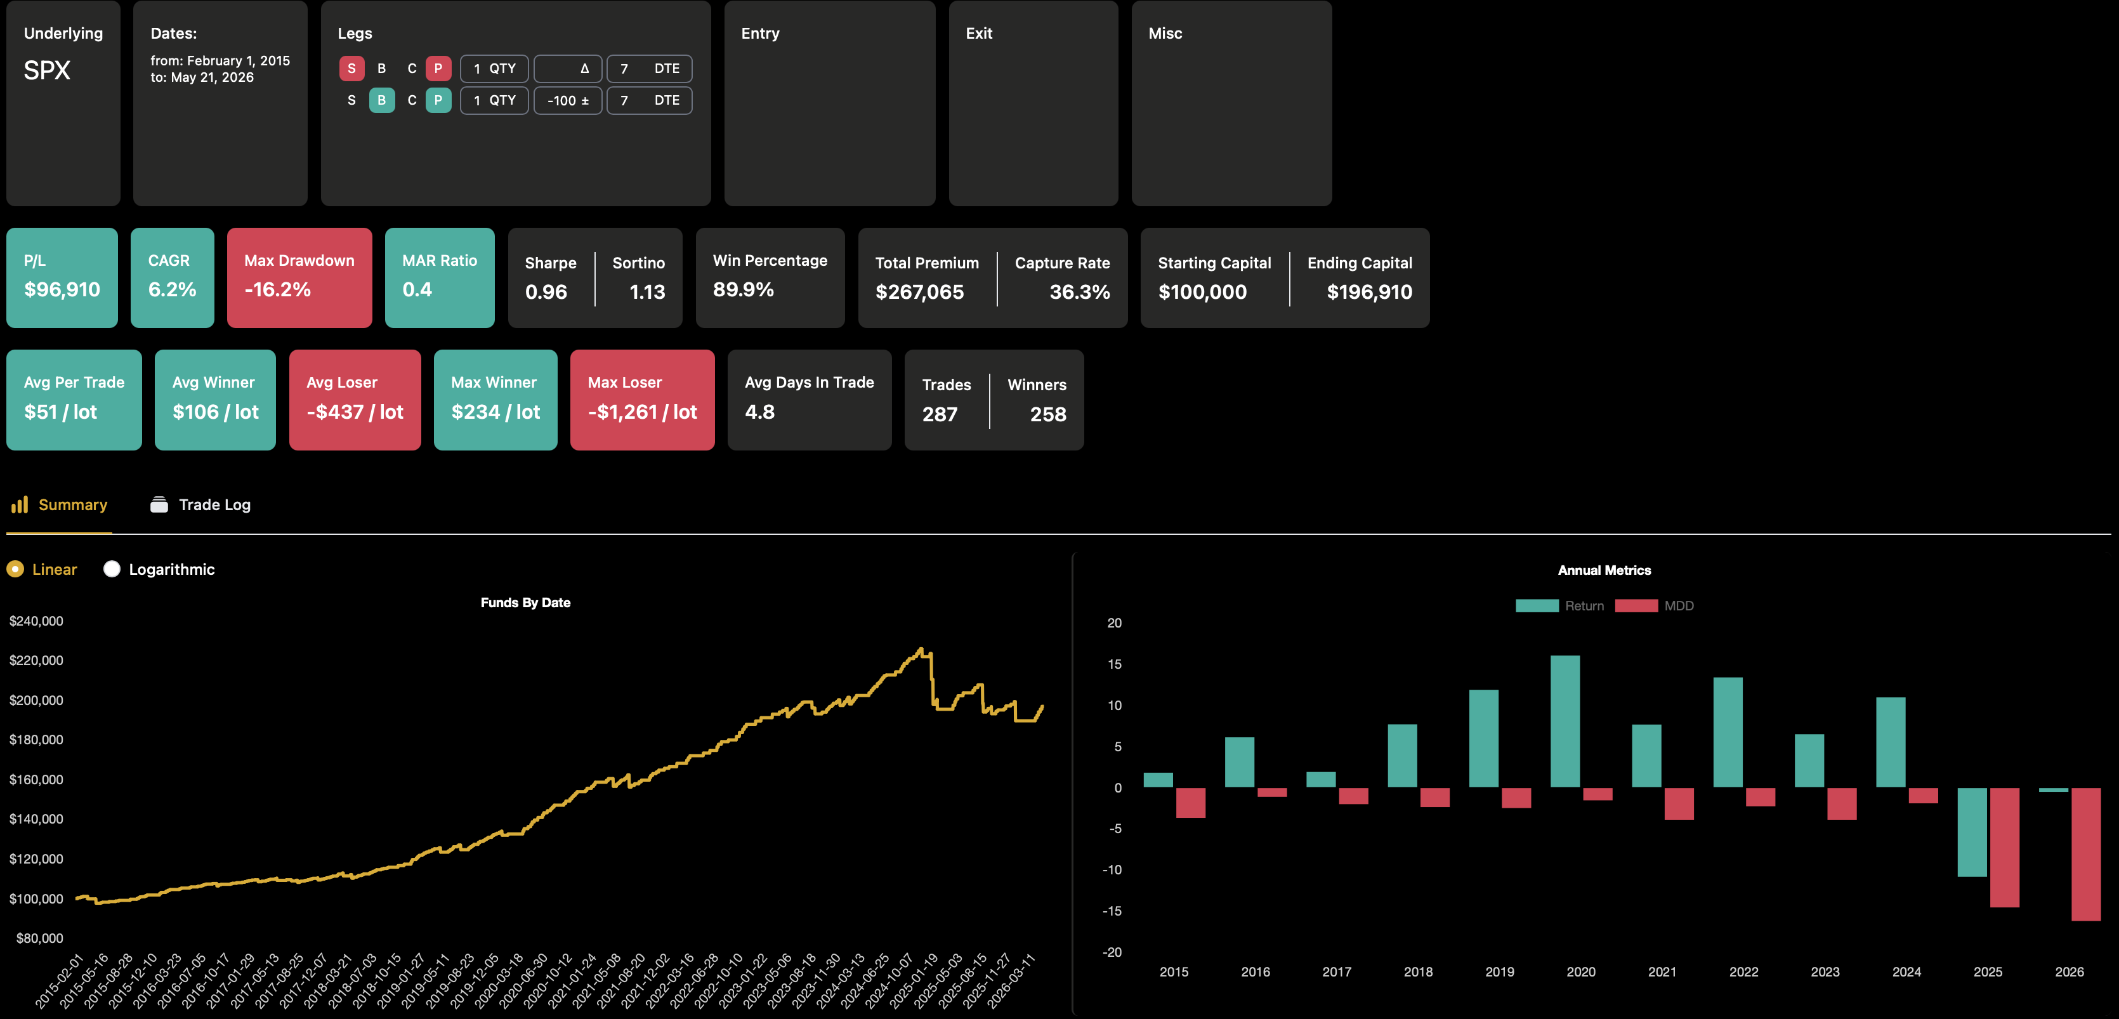This screenshot has height=1019, width=2119.
Task: Edit first leg delta field
Action: [x=568, y=69]
